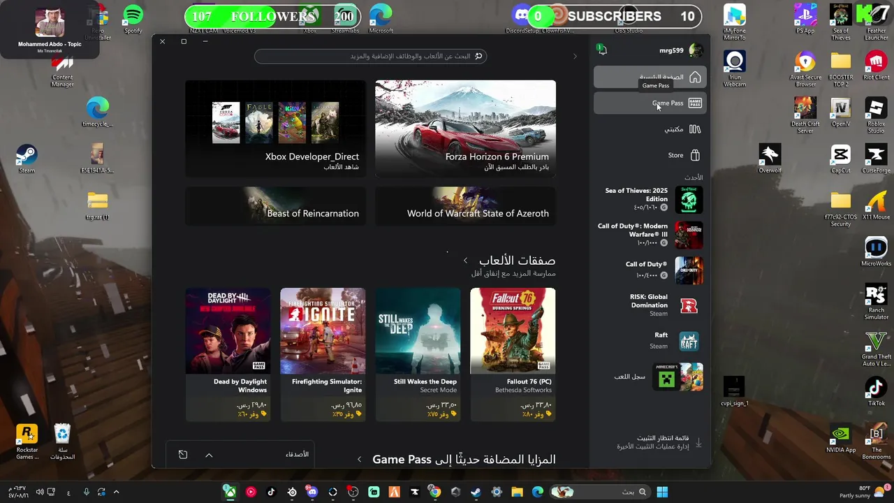The image size is (894, 503).
Task: Click the install queue download arrow icon
Action: [698, 442]
